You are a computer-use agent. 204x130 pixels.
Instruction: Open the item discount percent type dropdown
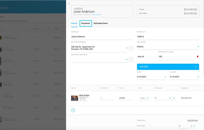(x=172, y=98)
